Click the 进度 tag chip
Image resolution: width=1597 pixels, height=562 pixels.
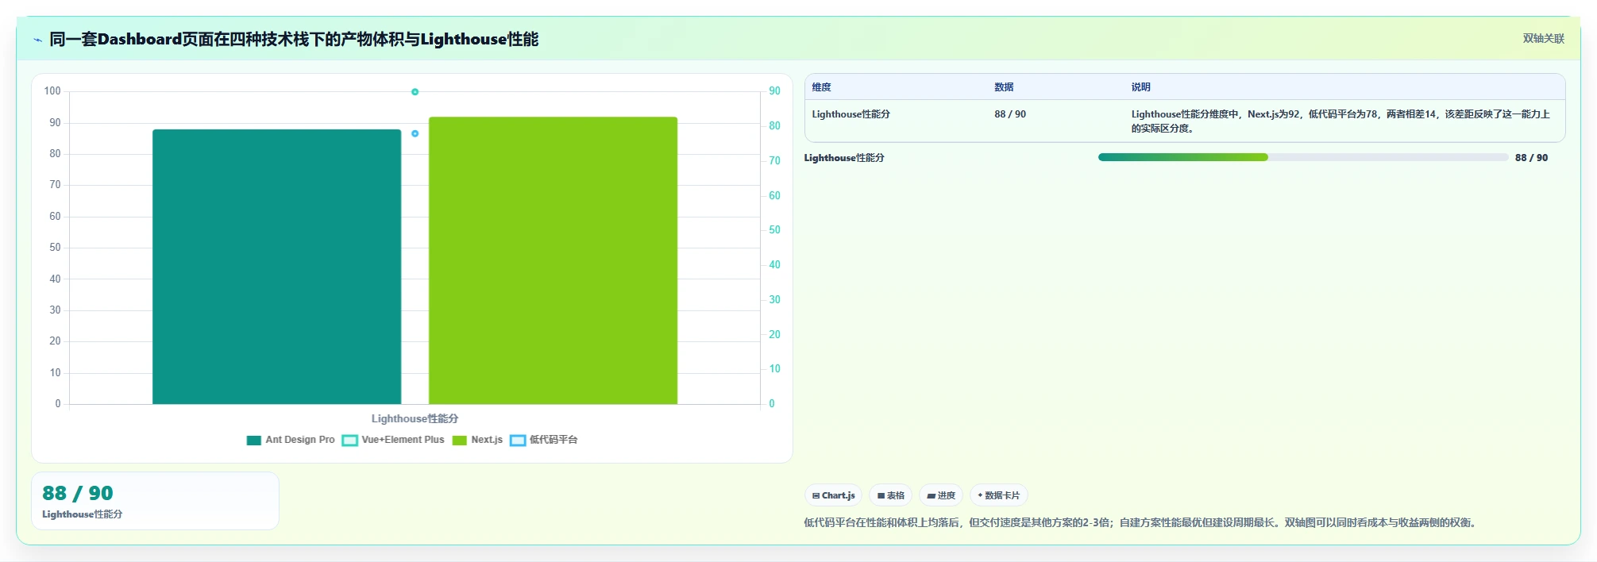pos(941,495)
